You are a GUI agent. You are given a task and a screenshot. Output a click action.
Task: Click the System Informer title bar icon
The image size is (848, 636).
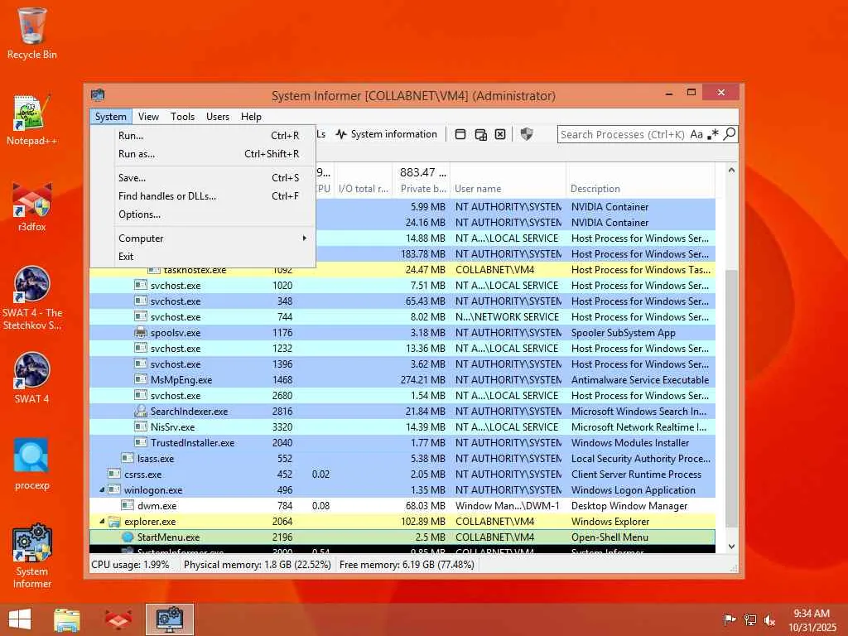(x=98, y=95)
